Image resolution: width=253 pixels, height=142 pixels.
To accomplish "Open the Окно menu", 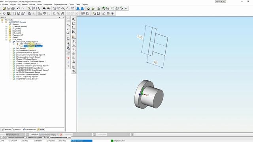I will coord(78,4).
